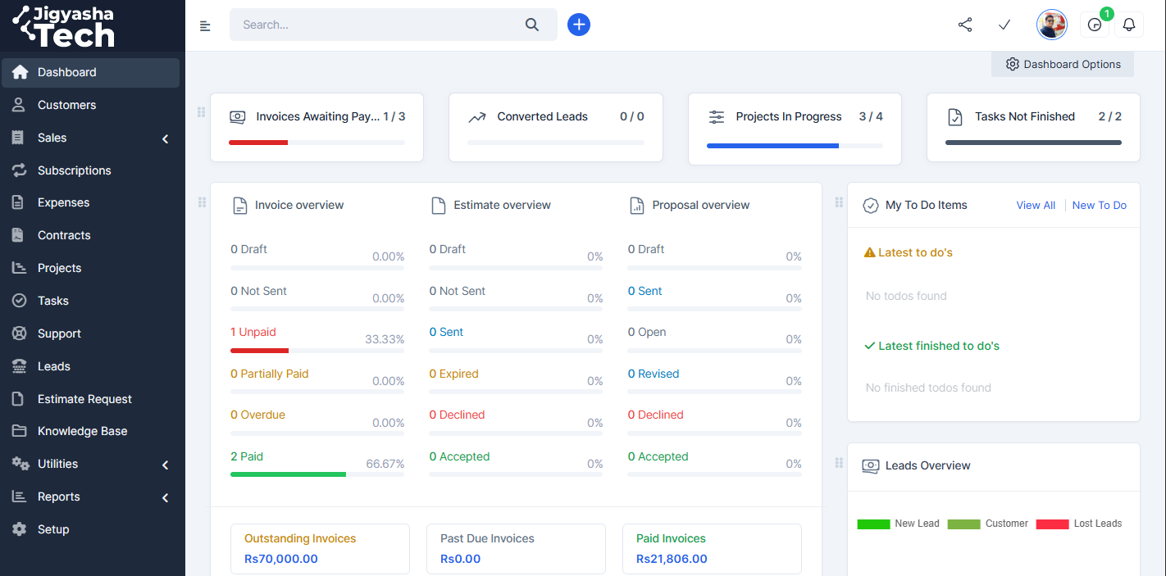This screenshot has width=1166, height=576.
Task: Click the share icon in top bar
Action: [965, 25]
